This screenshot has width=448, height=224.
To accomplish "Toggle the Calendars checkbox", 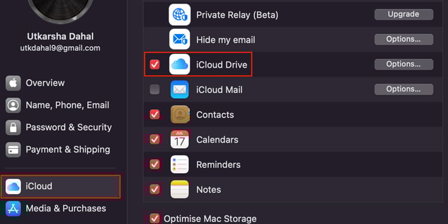I will (155, 139).
